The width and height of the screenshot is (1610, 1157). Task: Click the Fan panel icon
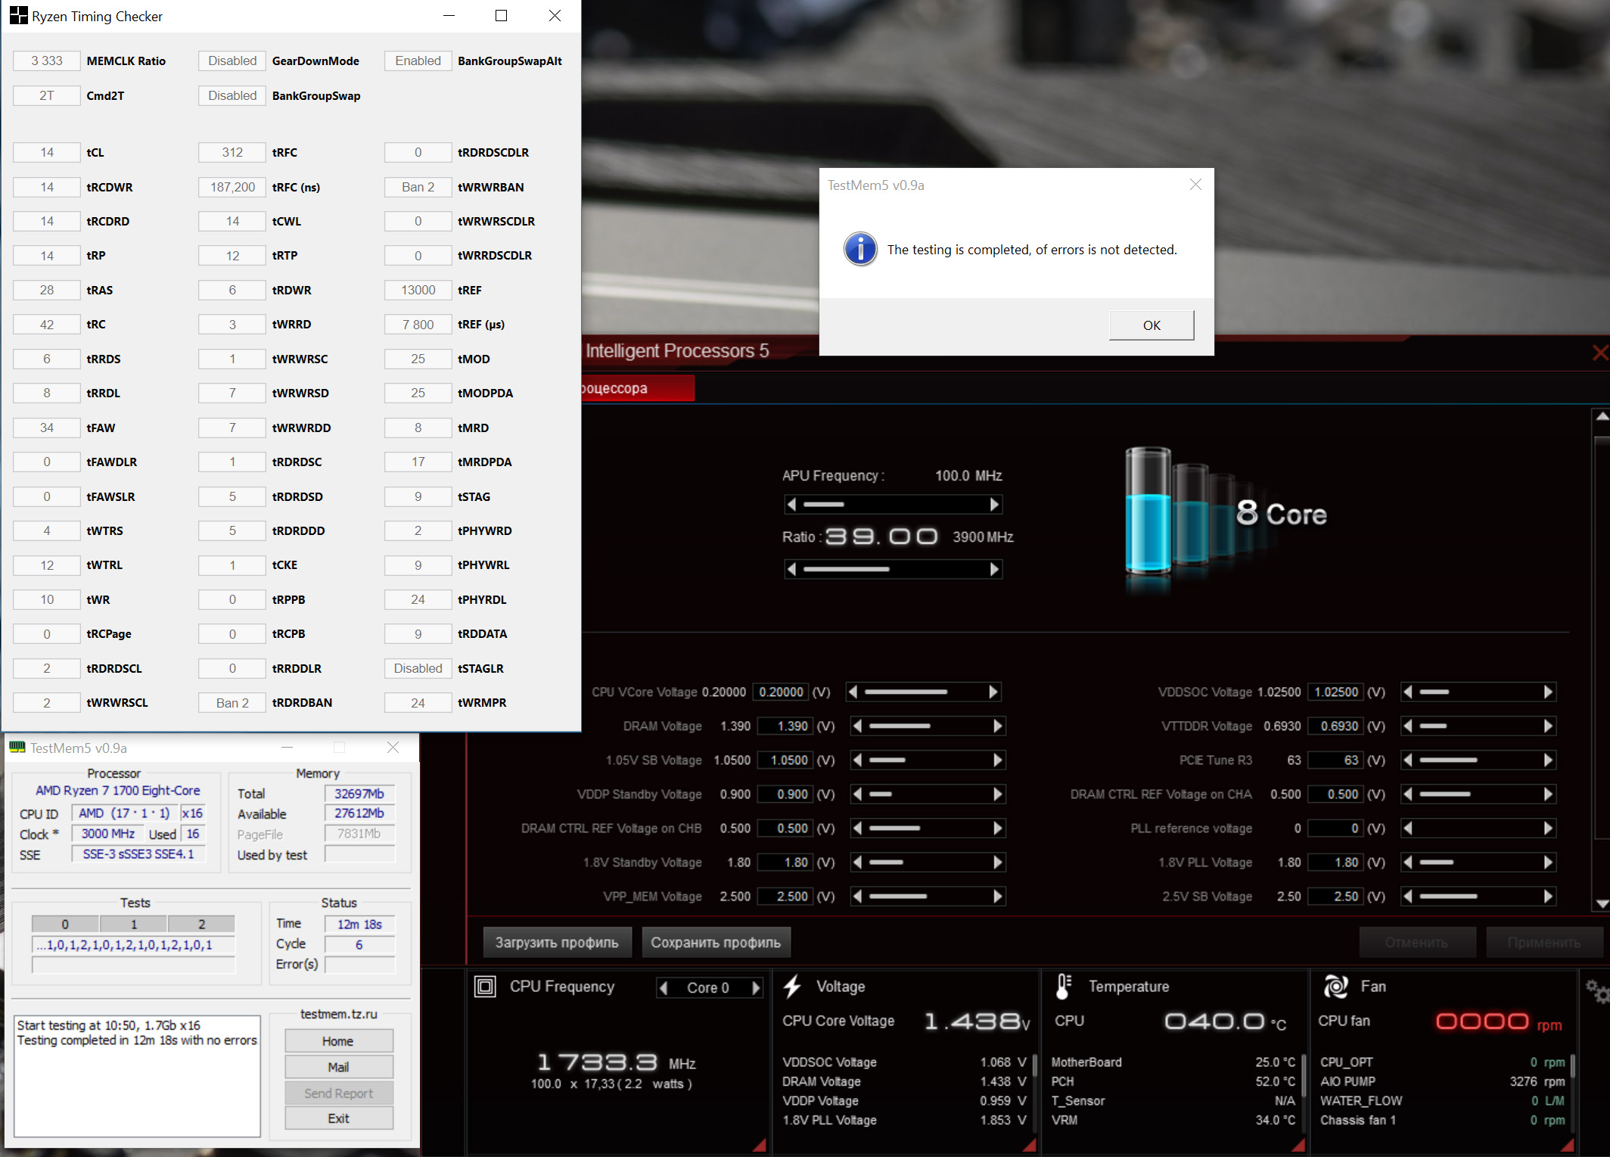pos(1335,987)
